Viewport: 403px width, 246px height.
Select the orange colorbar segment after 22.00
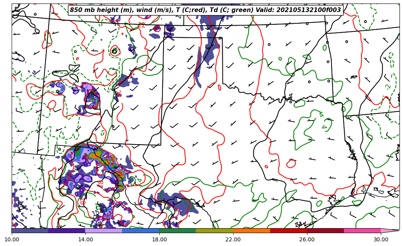(251, 230)
